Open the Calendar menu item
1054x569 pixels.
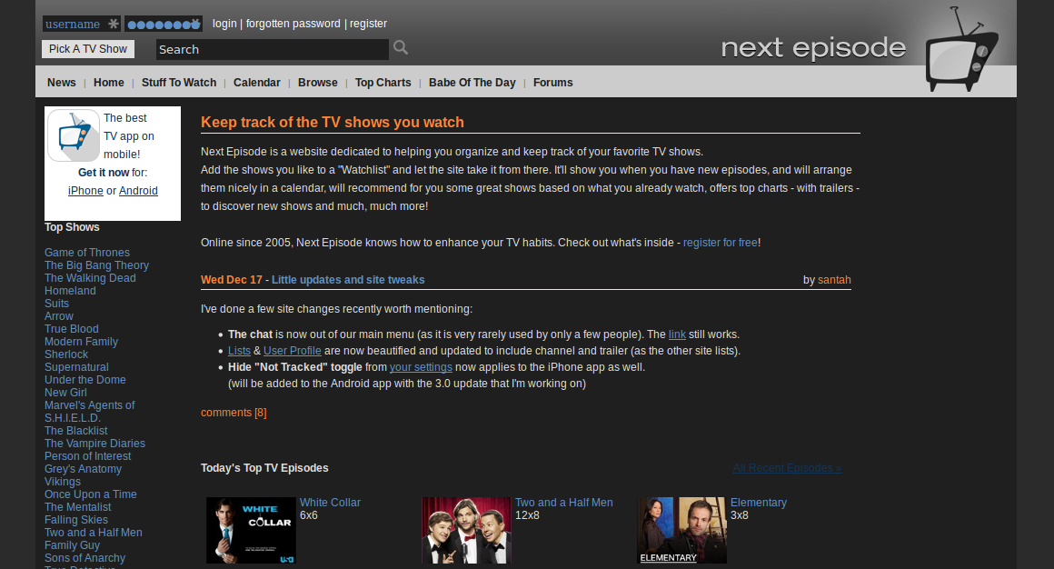(x=257, y=83)
